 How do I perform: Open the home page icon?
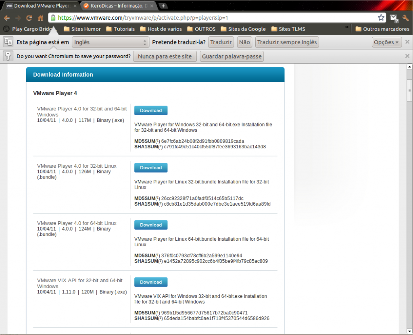click(41, 18)
